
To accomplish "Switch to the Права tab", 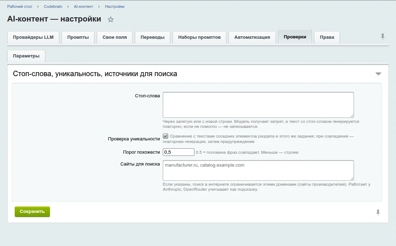I will (327, 37).
